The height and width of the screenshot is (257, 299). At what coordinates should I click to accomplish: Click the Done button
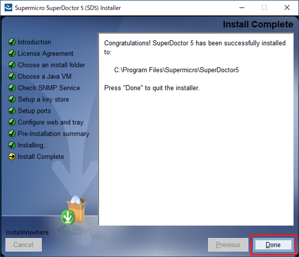pyautogui.click(x=273, y=244)
